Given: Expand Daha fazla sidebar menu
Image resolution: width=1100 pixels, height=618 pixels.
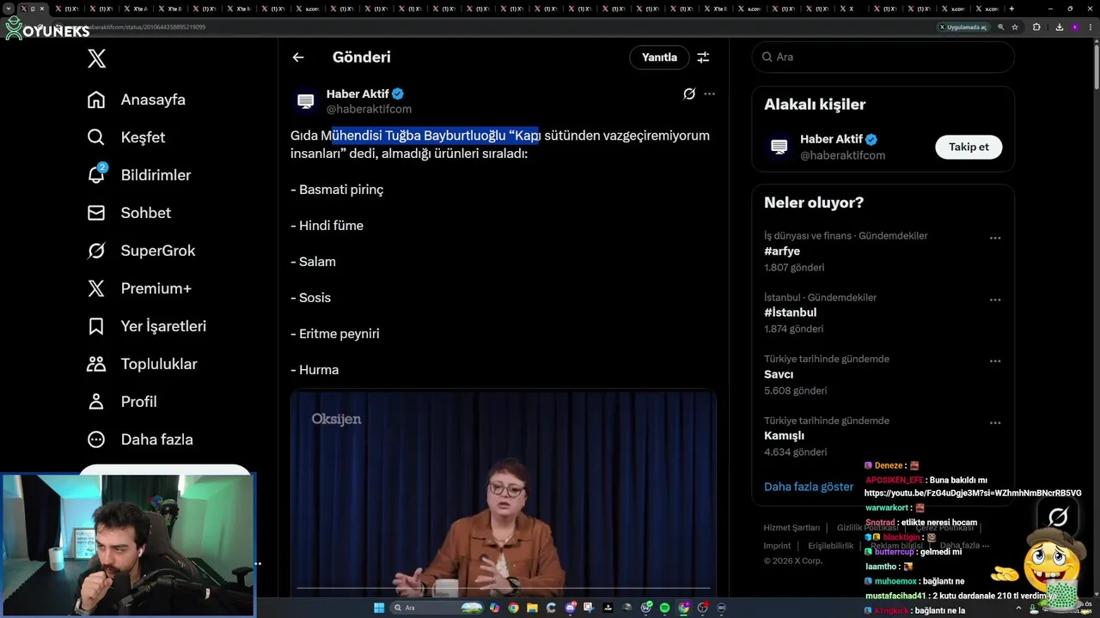Looking at the screenshot, I should point(140,439).
